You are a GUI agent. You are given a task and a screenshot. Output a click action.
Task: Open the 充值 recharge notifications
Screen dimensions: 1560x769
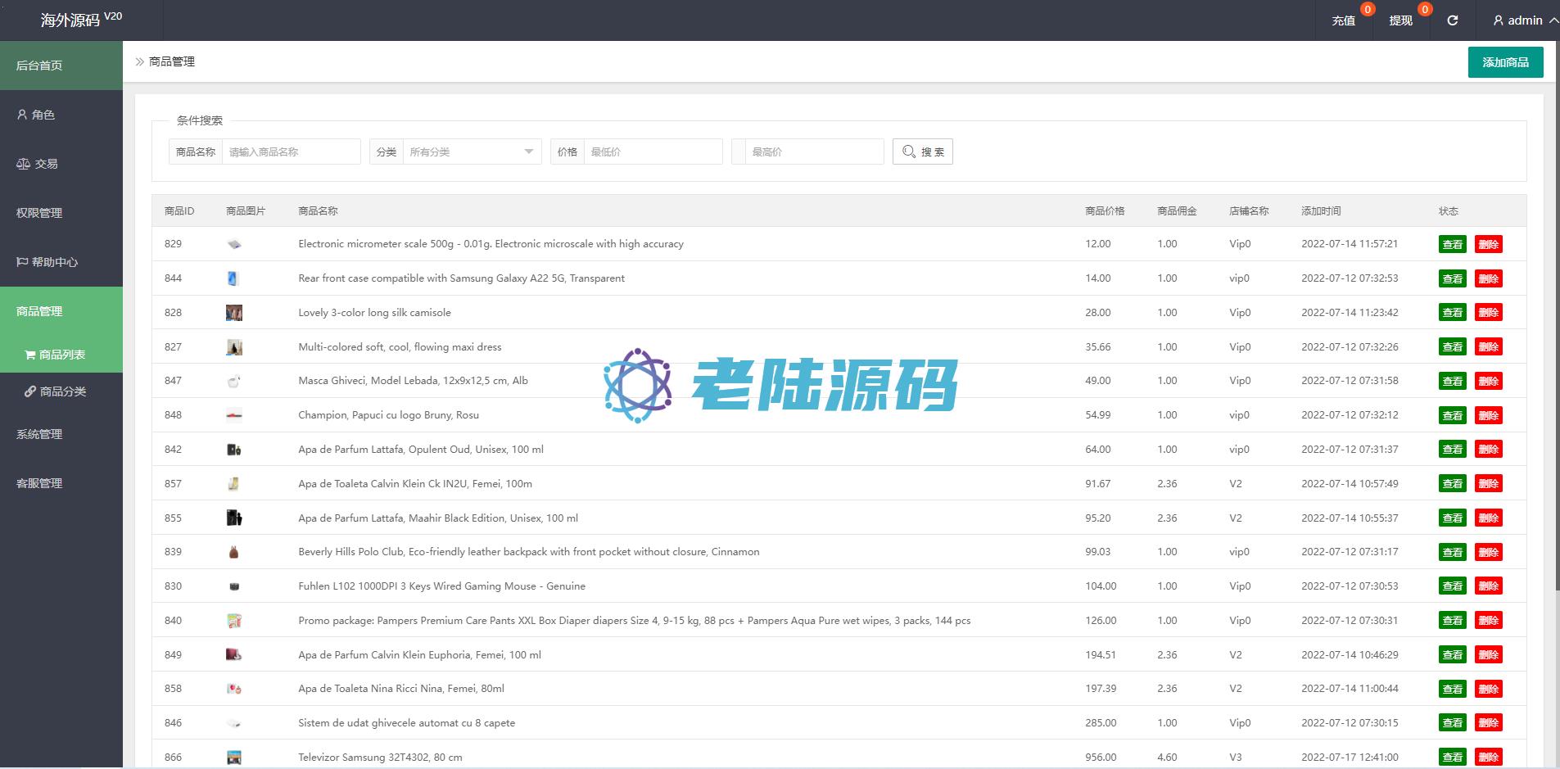pos(1344,20)
